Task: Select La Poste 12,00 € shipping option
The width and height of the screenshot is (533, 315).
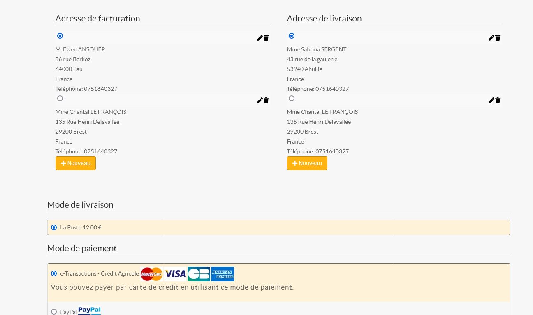Action: click(54, 227)
